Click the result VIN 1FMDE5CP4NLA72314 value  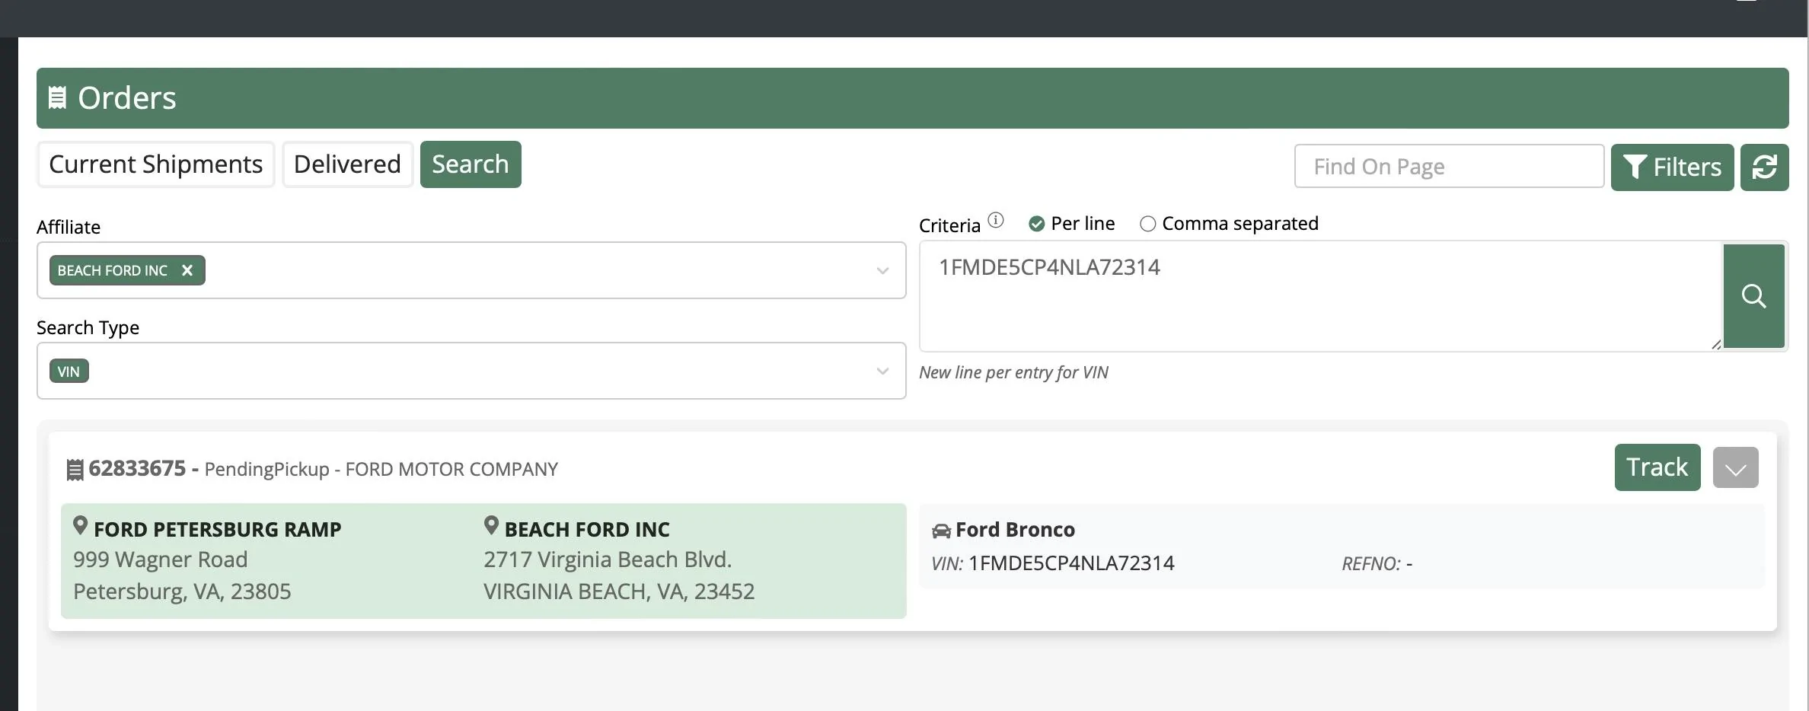click(x=1071, y=563)
